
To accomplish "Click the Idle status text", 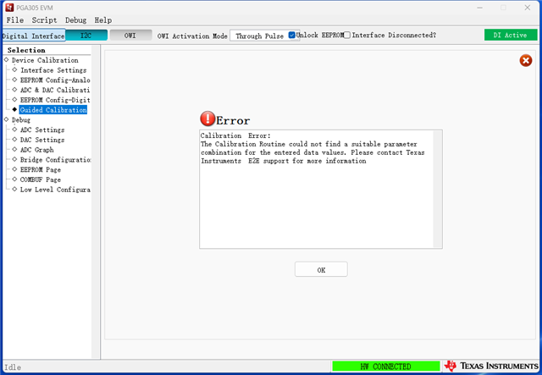I will [13, 367].
